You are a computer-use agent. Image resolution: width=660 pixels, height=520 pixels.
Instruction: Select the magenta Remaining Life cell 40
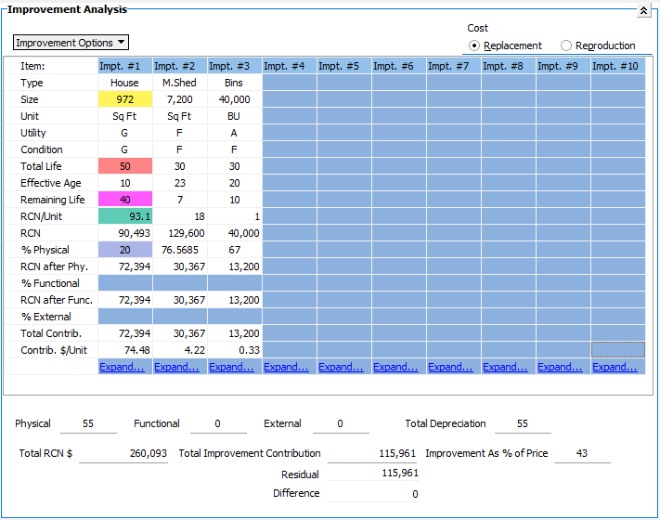125,200
